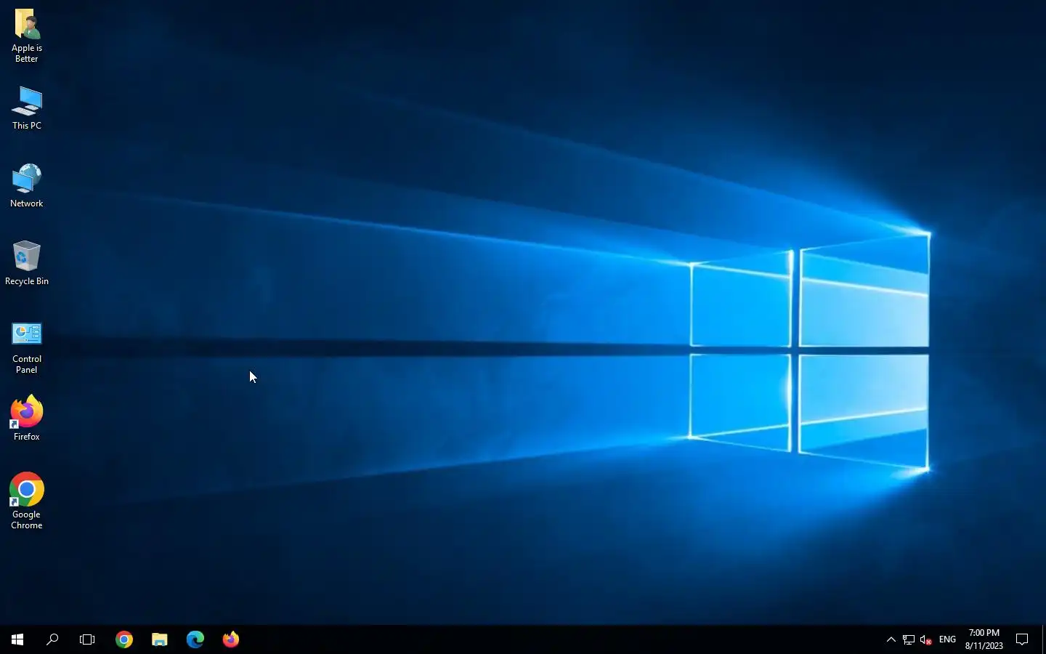Open the muted volume tray icon
Viewport: 1046px width, 654px height.
pyautogui.click(x=926, y=639)
